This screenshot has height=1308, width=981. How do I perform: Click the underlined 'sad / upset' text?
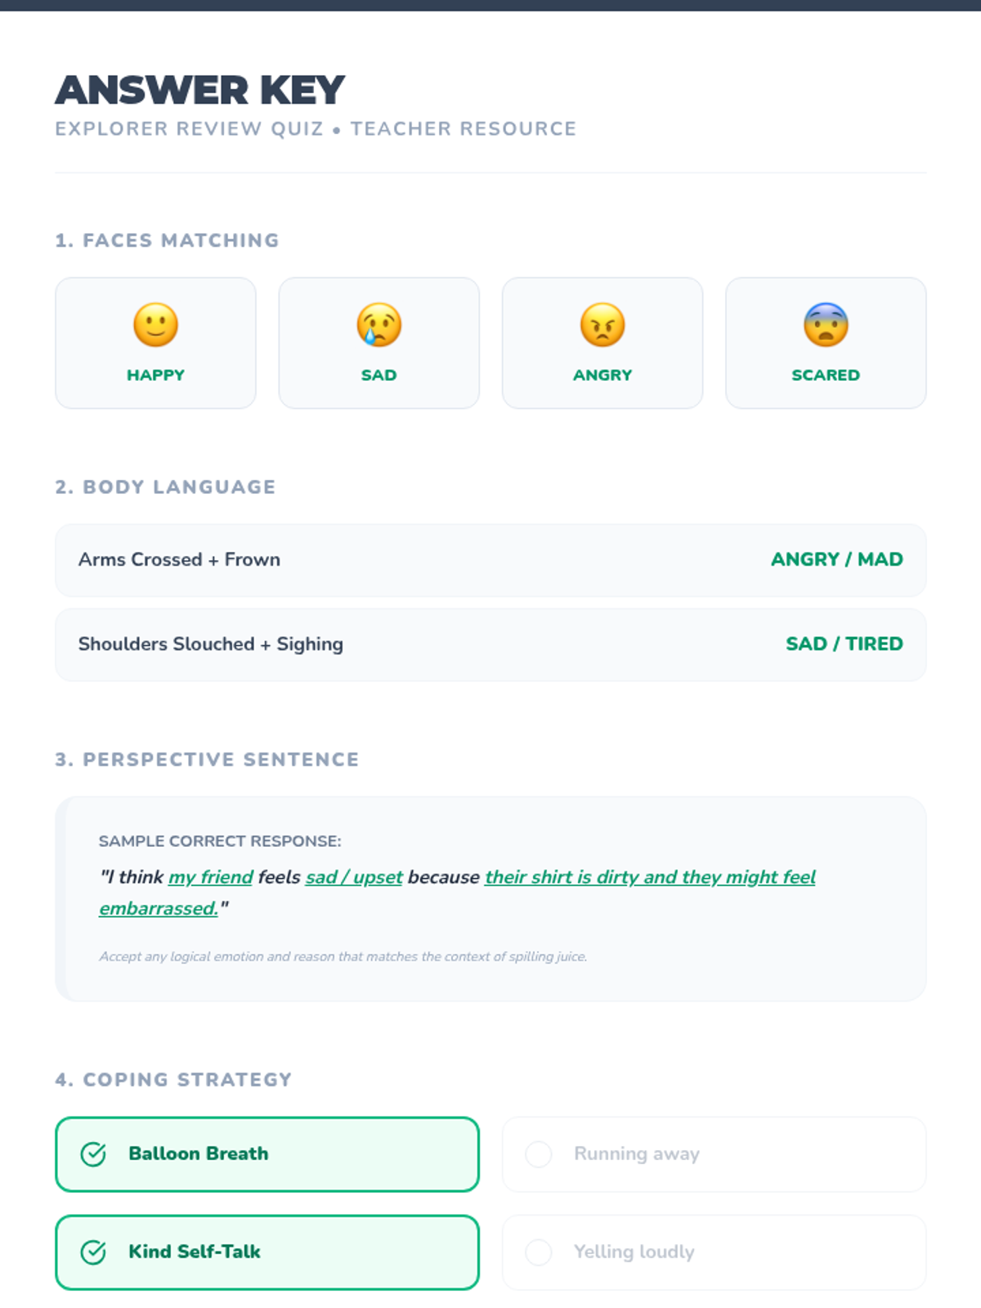(x=354, y=877)
